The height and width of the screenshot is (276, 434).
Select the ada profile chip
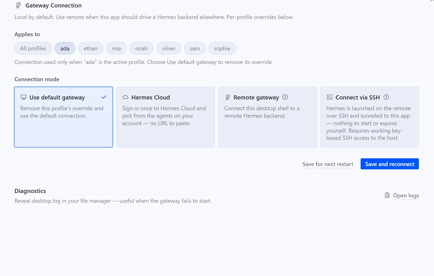click(x=65, y=48)
